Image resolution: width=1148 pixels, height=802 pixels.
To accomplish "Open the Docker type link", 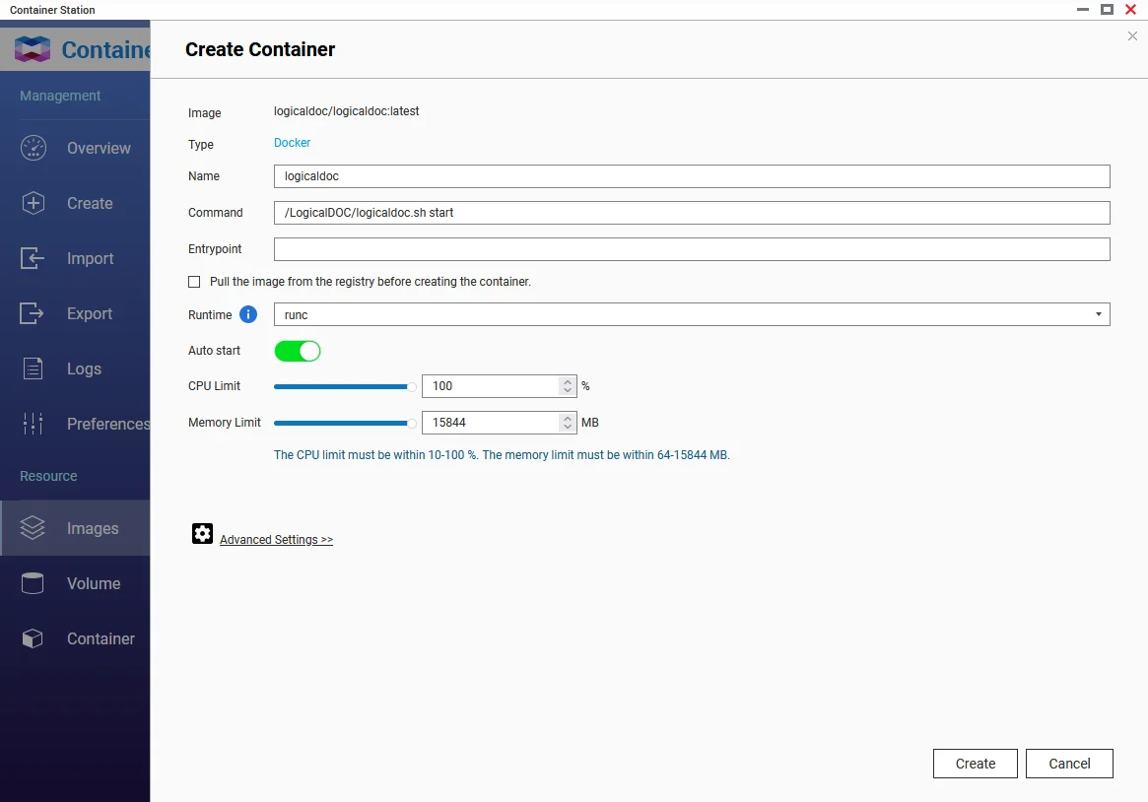I will pyautogui.click(x=292, y=142).
